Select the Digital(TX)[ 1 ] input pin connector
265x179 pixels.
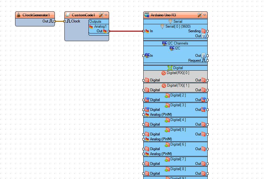pos(144,90)
